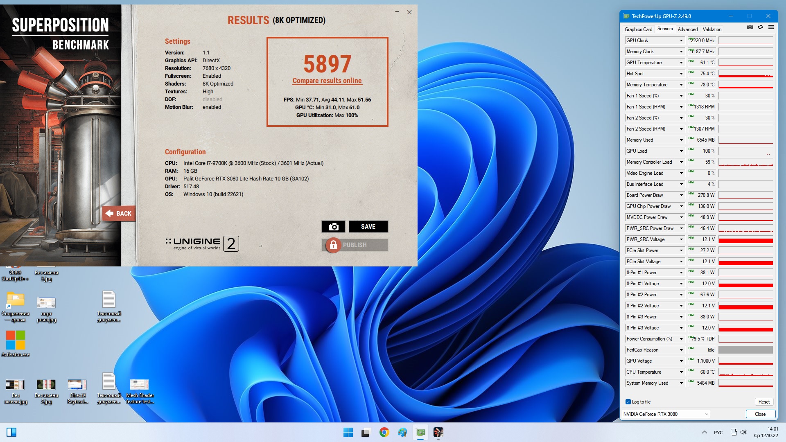Toggle the Log to file checkbox
Image resolution: width=786 pixels, height=442 pixels.
(628, 402)
